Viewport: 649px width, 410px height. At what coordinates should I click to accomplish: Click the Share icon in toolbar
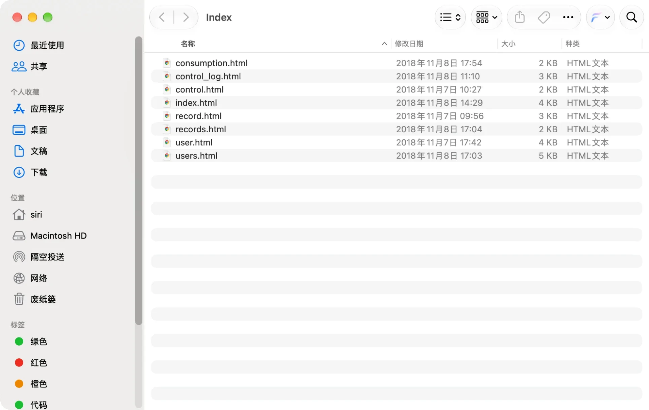tap(520, 17)
